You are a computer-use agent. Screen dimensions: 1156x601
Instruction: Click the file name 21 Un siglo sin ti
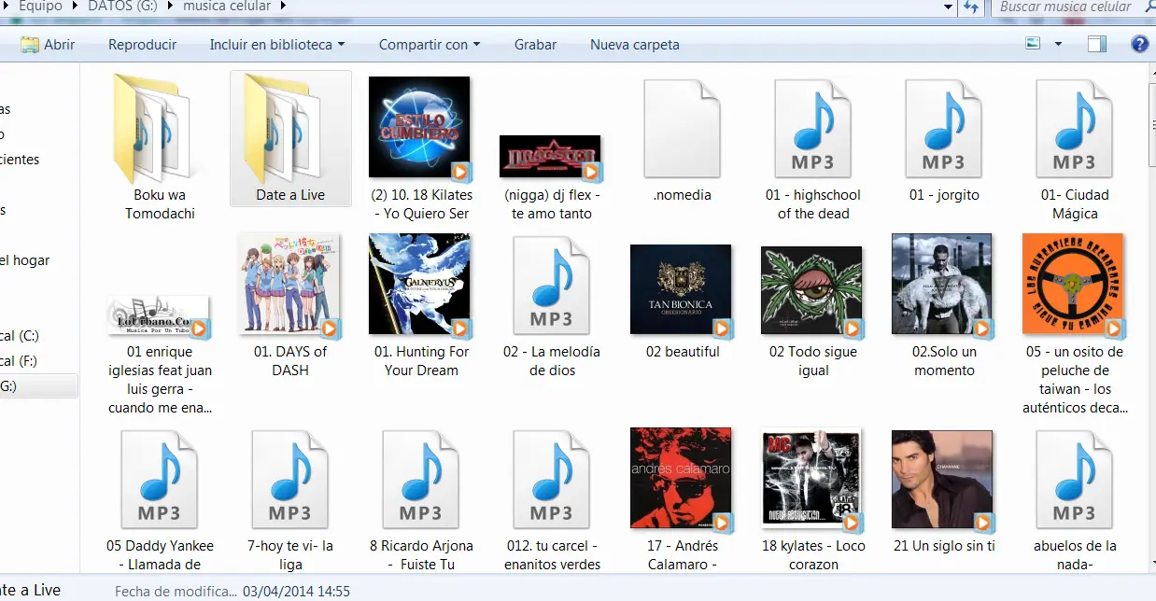pos(944,546)
